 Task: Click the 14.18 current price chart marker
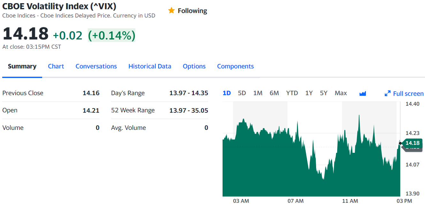[x=412, y=143]
